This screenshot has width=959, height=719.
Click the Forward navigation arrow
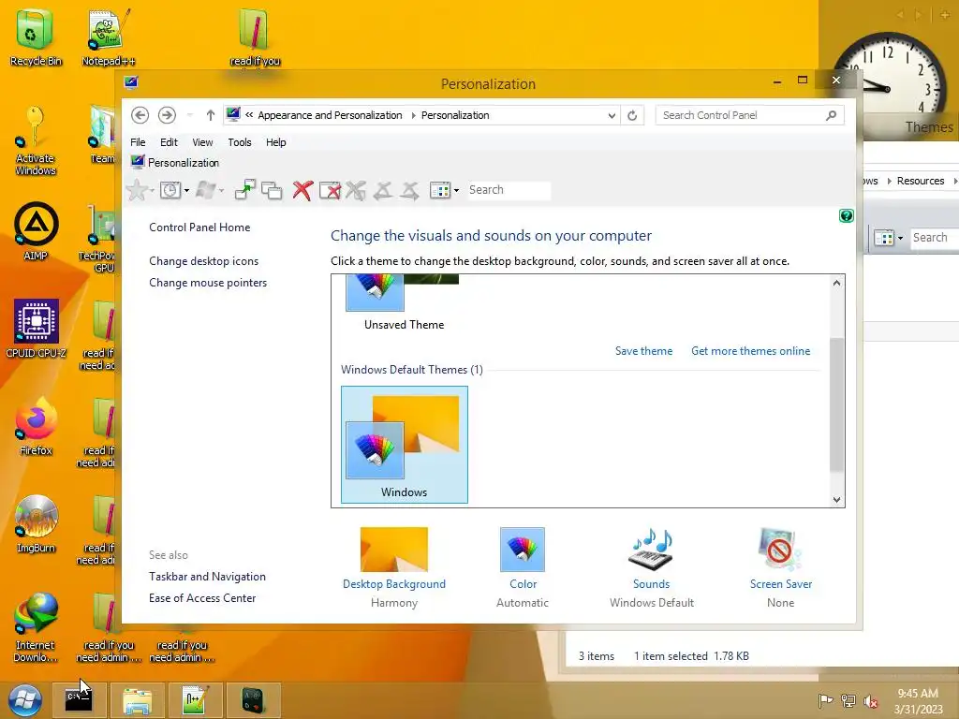(167, 115)
